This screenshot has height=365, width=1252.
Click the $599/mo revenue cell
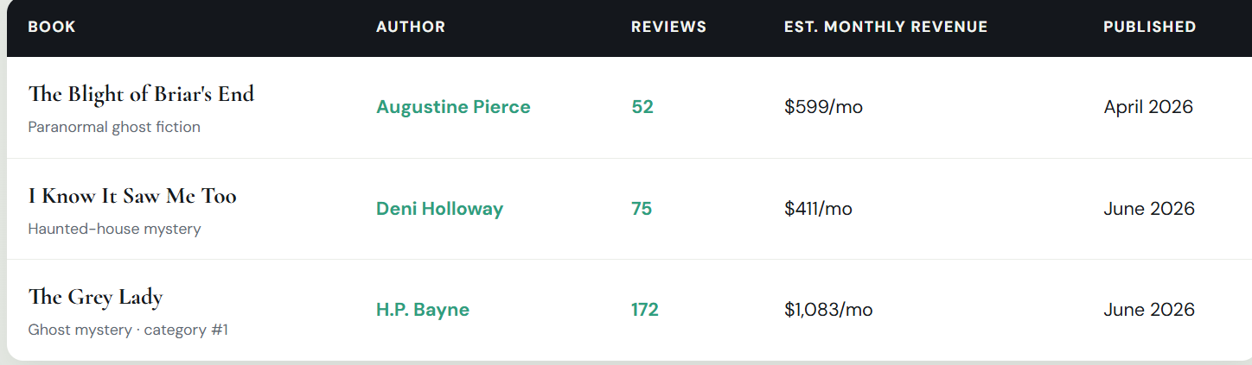[x=823, y=107]
